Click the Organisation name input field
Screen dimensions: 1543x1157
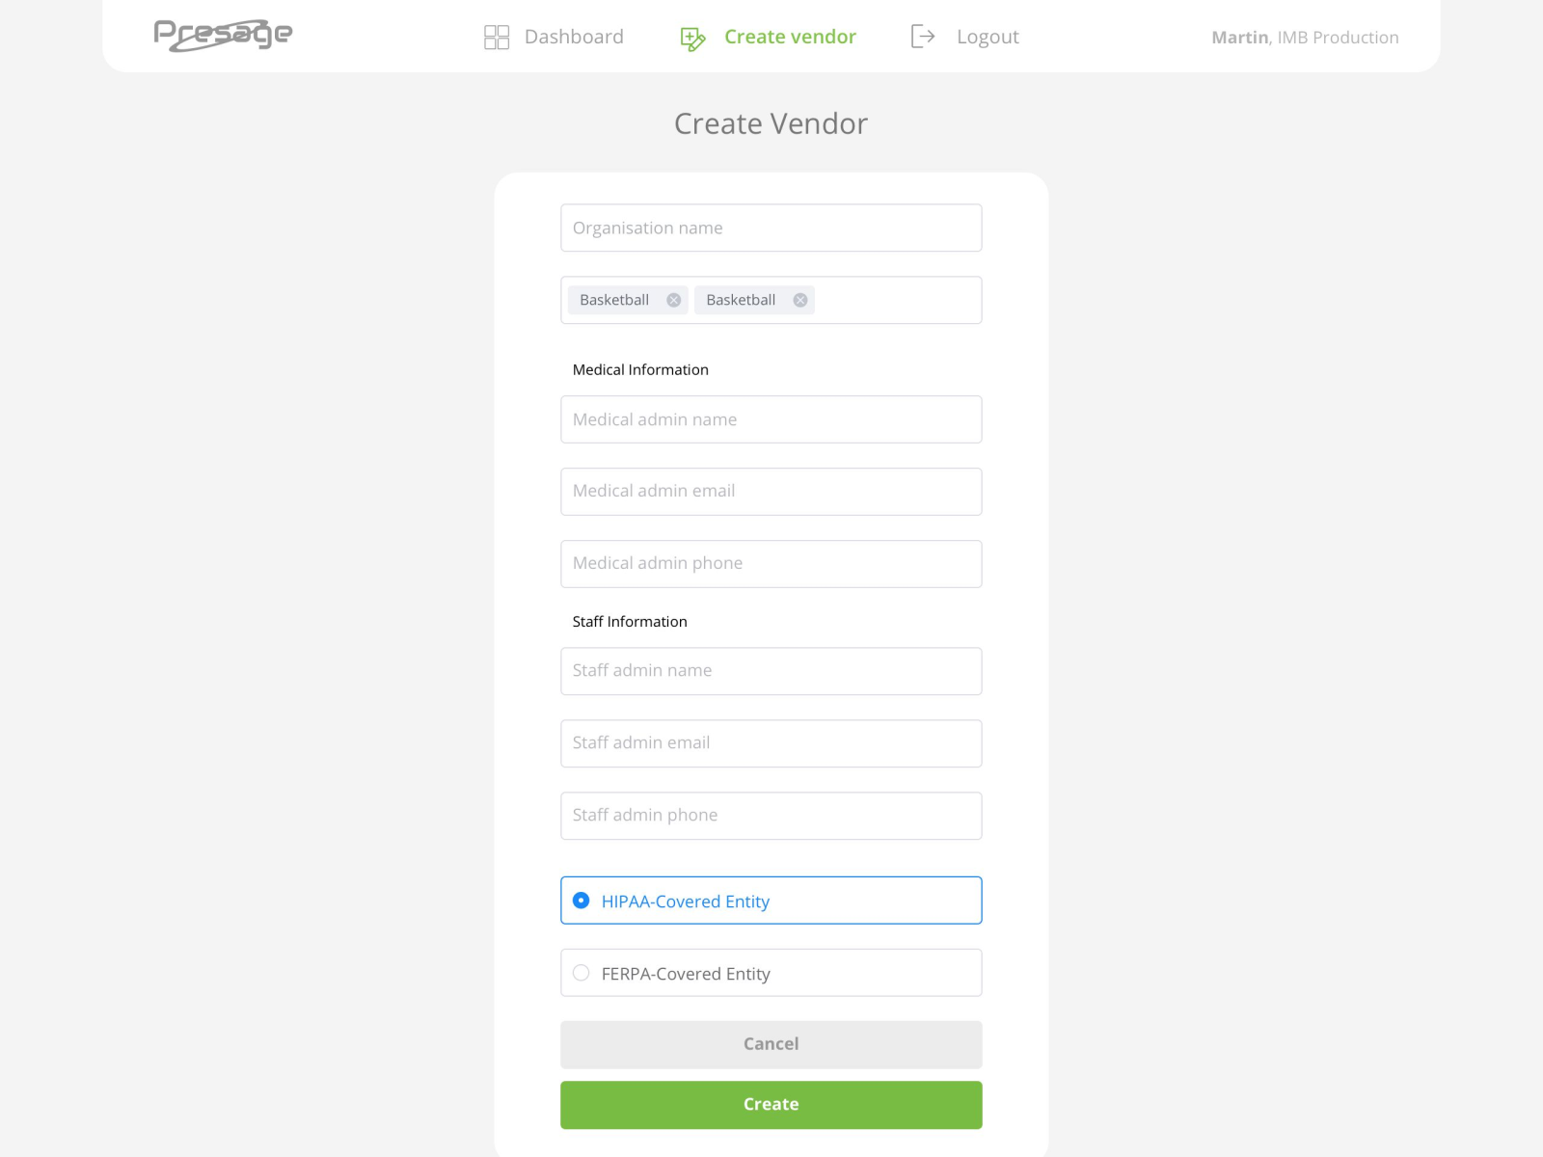point(771,228)
